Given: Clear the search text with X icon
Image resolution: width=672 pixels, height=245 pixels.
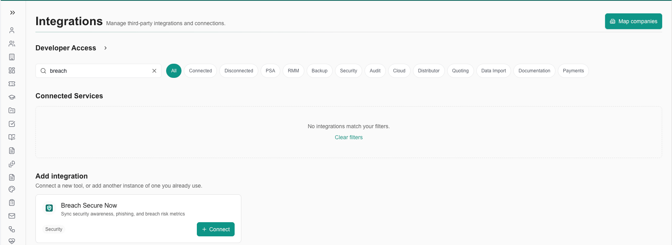Looking at the screenshot, I should 154,71.
